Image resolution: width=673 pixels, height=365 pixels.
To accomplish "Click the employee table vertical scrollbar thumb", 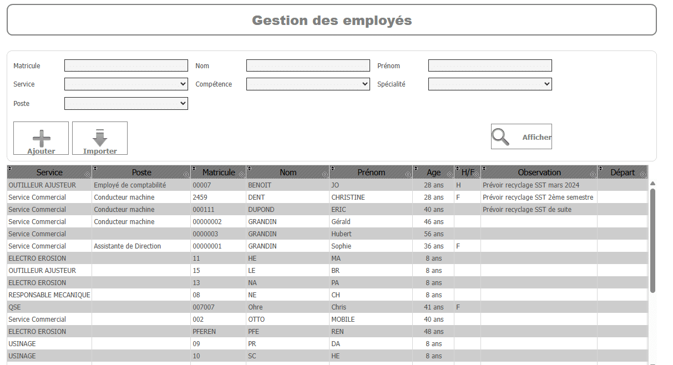I will 652,241.
